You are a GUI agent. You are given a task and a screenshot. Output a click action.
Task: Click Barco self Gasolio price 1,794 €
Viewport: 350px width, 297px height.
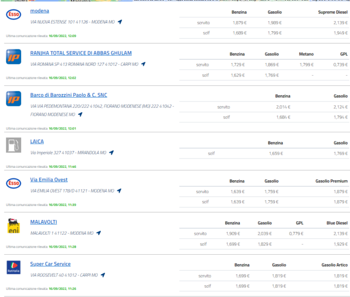pyautogui.click(x=341, y=117)
